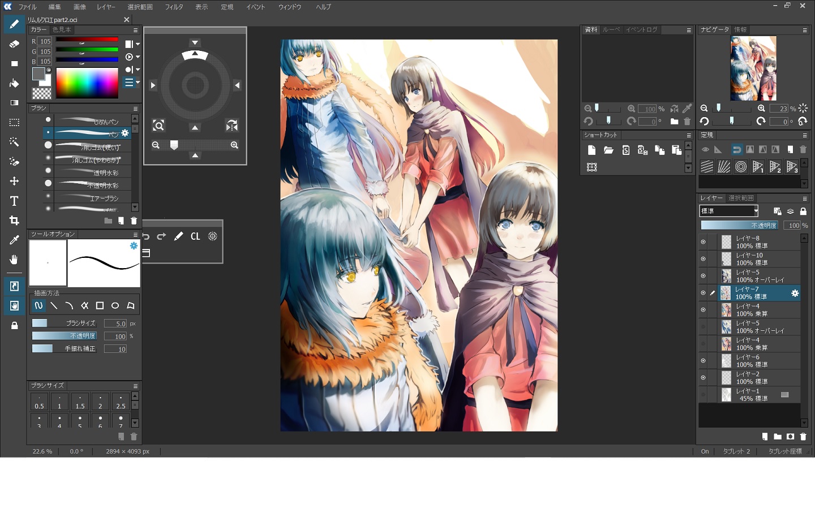The image size is (815, 526).
Task: Open the 定規 panel menu
Action: pos(804,135)
